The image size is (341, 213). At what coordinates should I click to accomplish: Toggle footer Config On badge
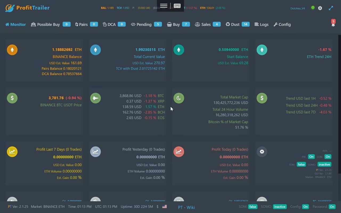coord(306,207)
